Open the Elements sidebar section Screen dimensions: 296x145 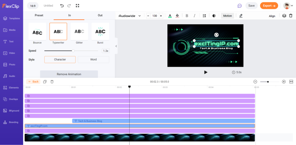pos(12,88)
